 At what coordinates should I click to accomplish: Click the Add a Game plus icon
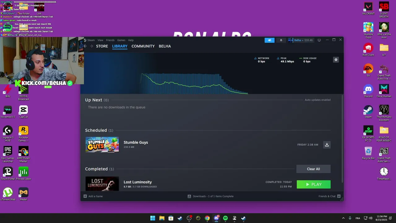(85, 196)
